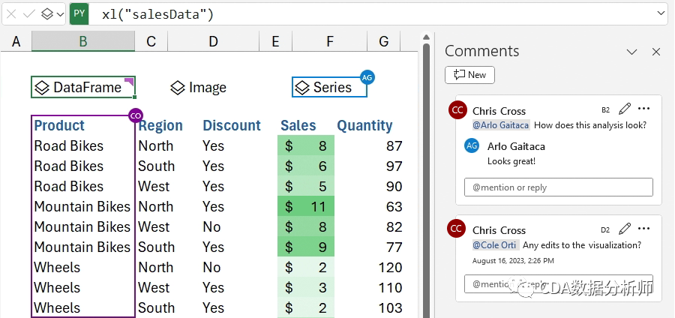Open more options on the D2 comment thread
Viewport: 675px width, 318px height.
(643, 229)
